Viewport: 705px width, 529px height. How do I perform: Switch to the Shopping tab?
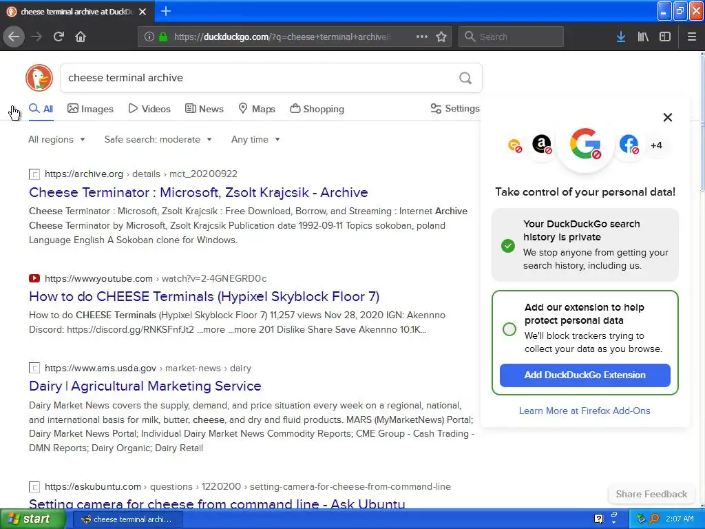(x=317, y=109)
